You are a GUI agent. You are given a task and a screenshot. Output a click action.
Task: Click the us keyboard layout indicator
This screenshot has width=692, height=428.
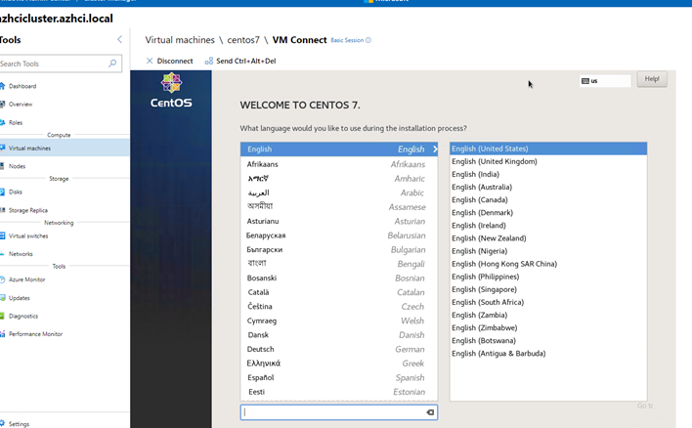click(605, 81)
